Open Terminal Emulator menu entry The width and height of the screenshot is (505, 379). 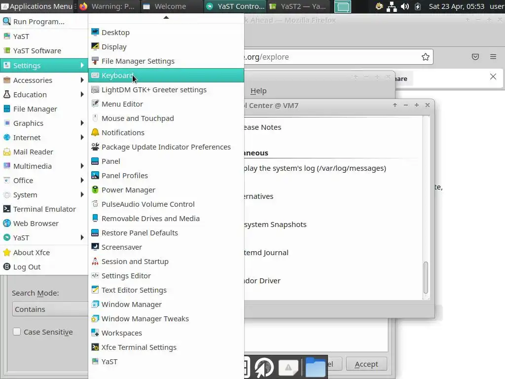[44, 209]
